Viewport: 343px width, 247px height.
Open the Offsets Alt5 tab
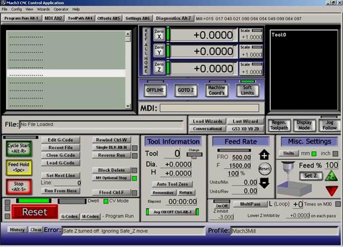109,18
